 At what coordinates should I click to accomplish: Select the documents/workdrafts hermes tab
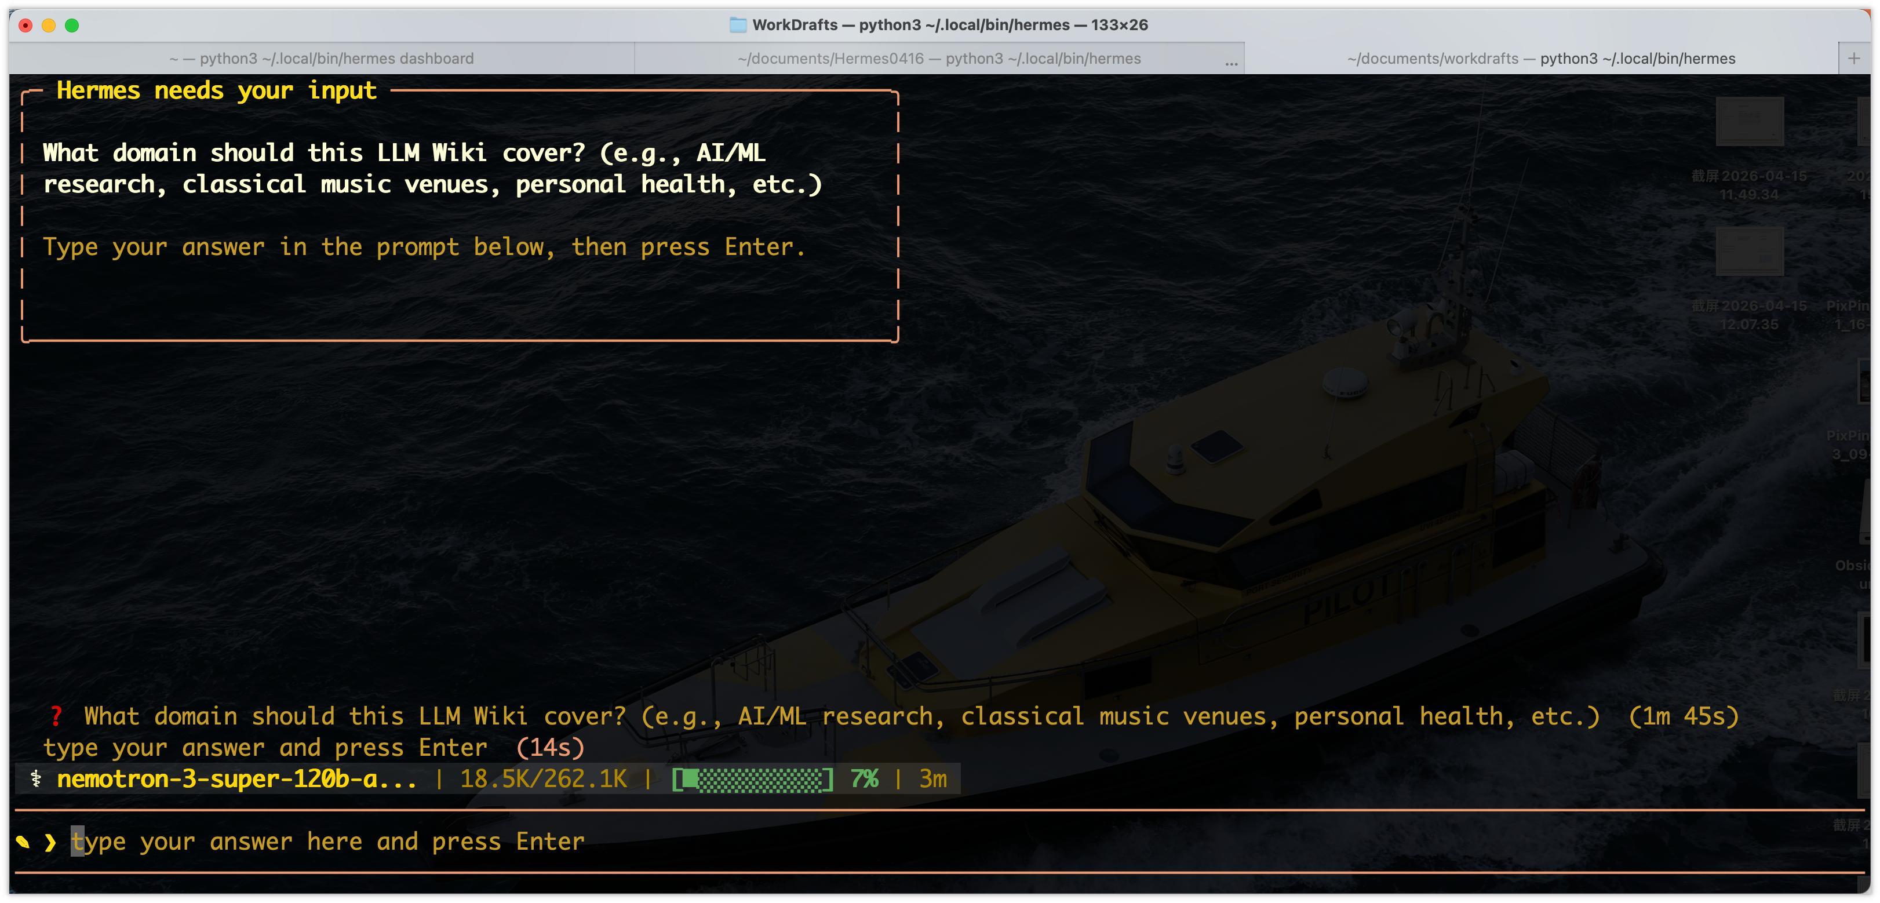click(x=1540, y=59)
